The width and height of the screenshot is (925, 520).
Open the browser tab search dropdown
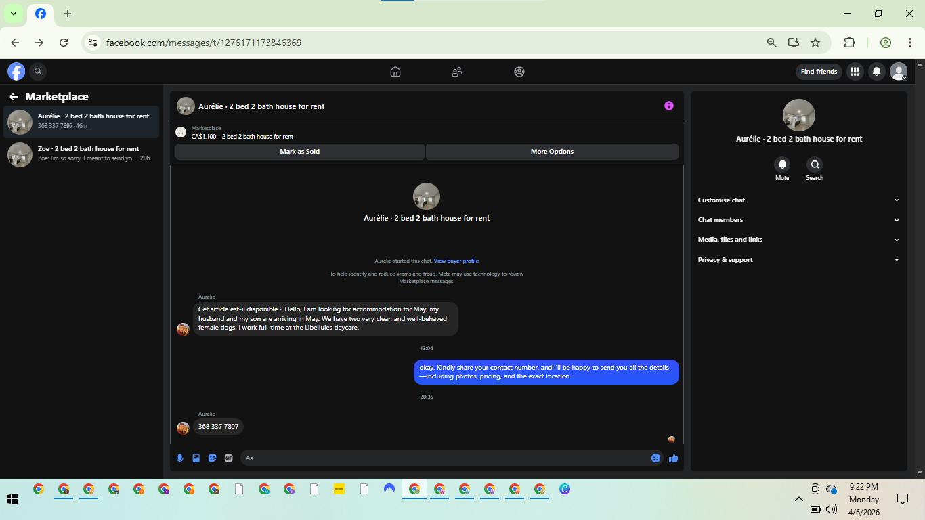tap(13, 14)
